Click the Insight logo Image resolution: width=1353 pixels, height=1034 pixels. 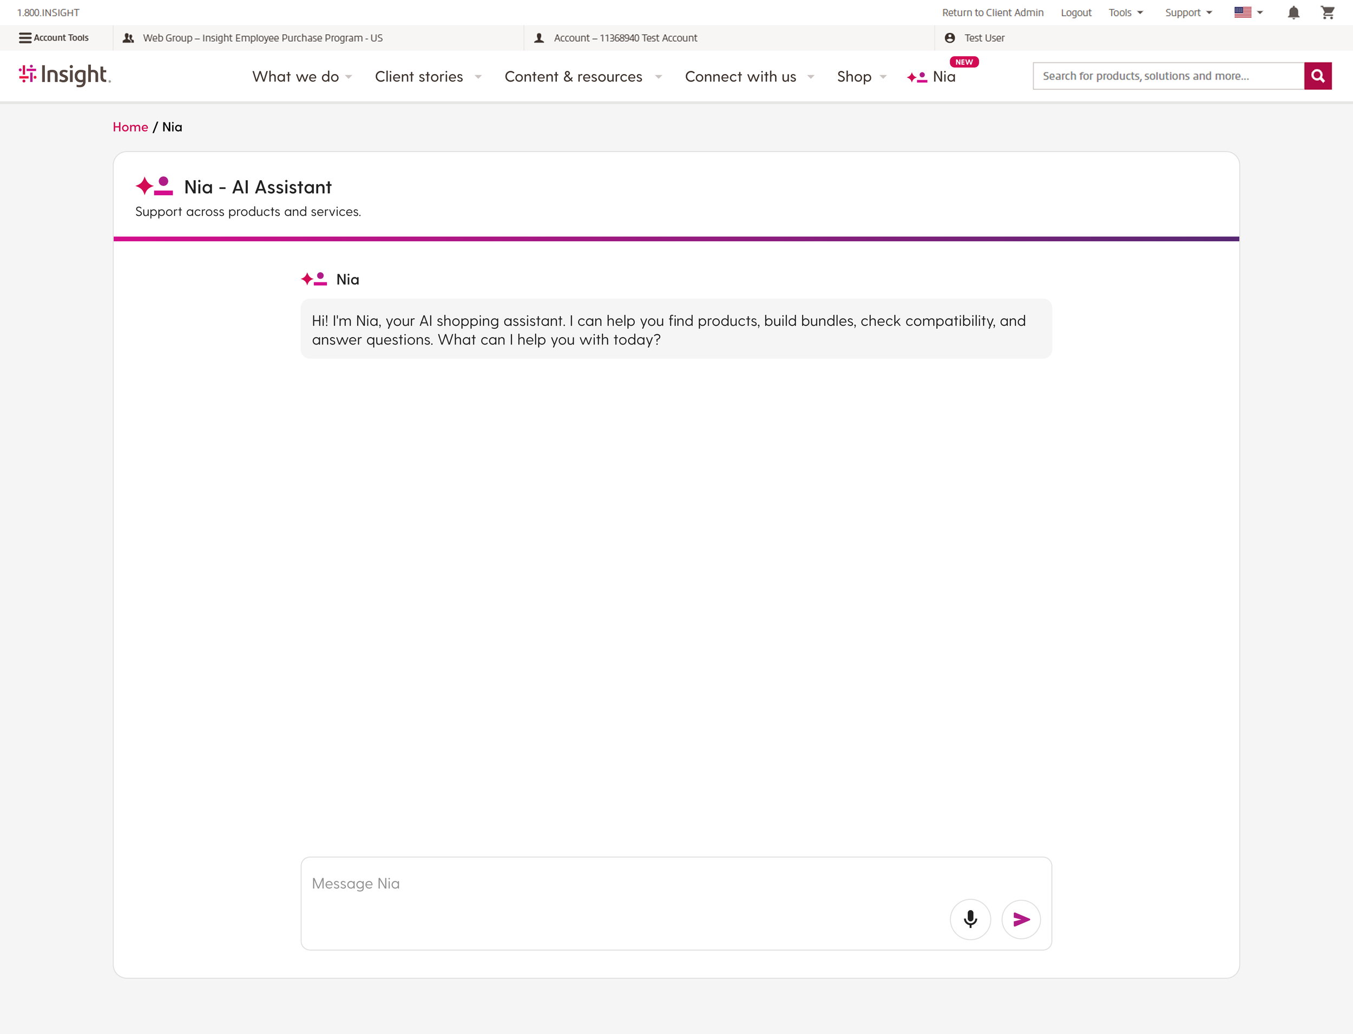[64, 75]
